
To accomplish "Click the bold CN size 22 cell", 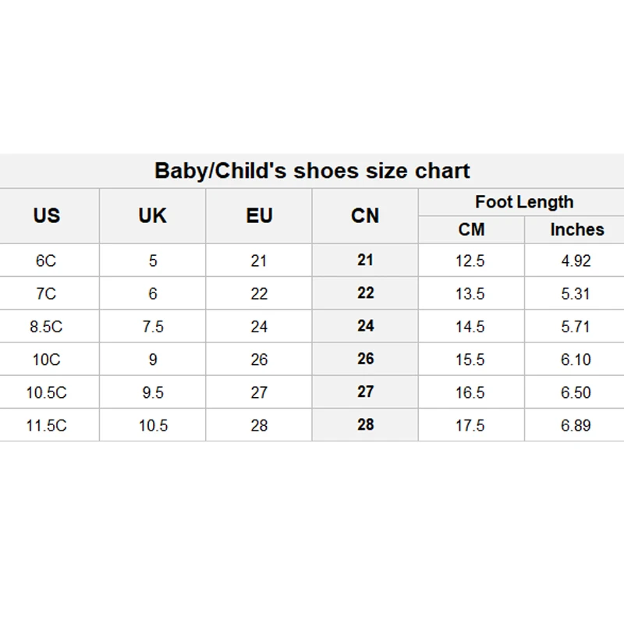I will pyautogui.click(x=365, y=293).
